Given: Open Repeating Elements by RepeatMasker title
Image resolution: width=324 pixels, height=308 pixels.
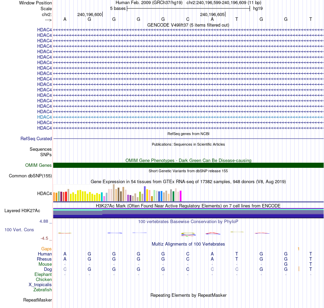Looking at the screenshot, I should click(188, 295).
